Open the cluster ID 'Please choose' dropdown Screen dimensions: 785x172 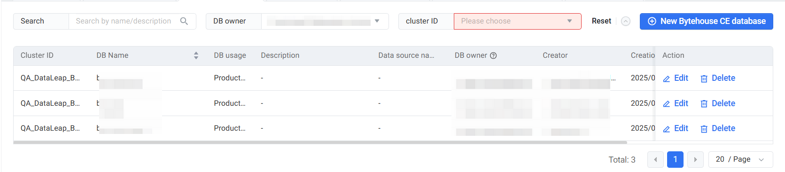click(x=517, y=21)
